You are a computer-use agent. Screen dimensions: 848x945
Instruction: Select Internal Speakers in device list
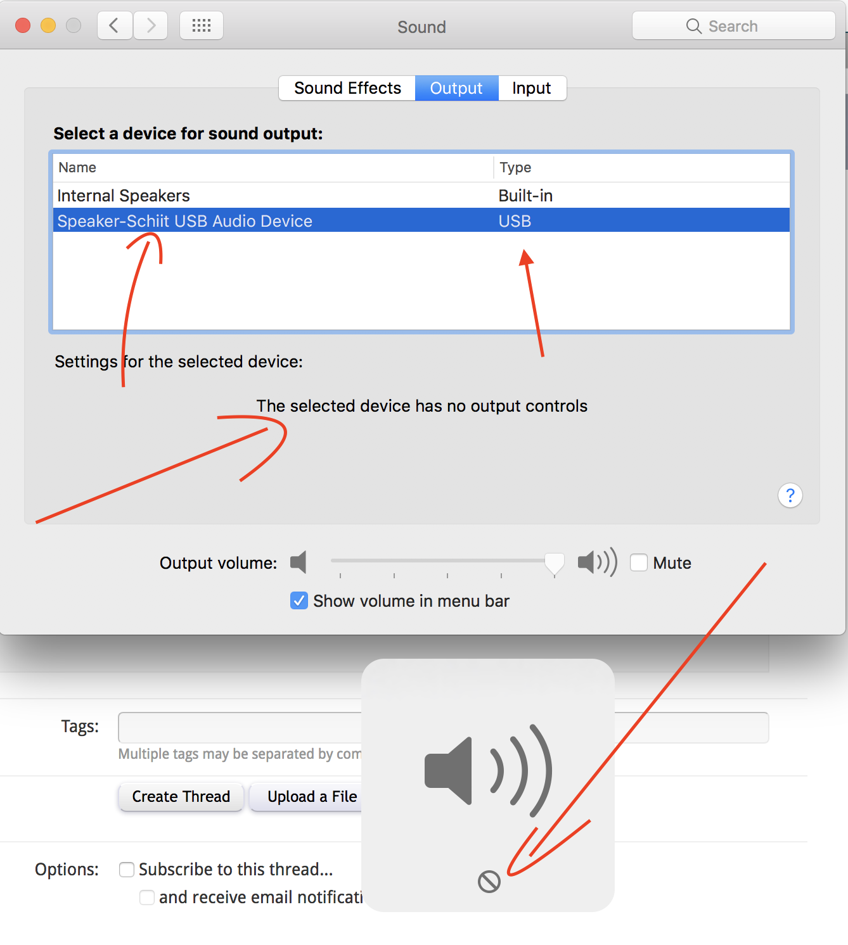click(124, 196)
